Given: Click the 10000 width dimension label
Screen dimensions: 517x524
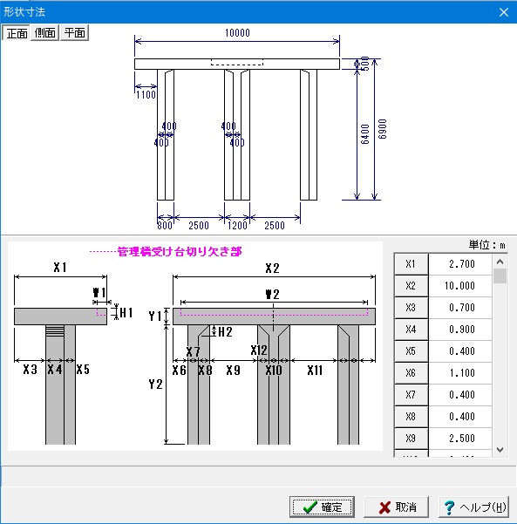Looking at the screenshot, I should [237, 33].
